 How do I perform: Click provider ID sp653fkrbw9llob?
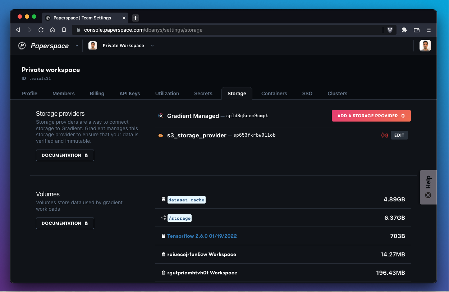click(255, 135)
